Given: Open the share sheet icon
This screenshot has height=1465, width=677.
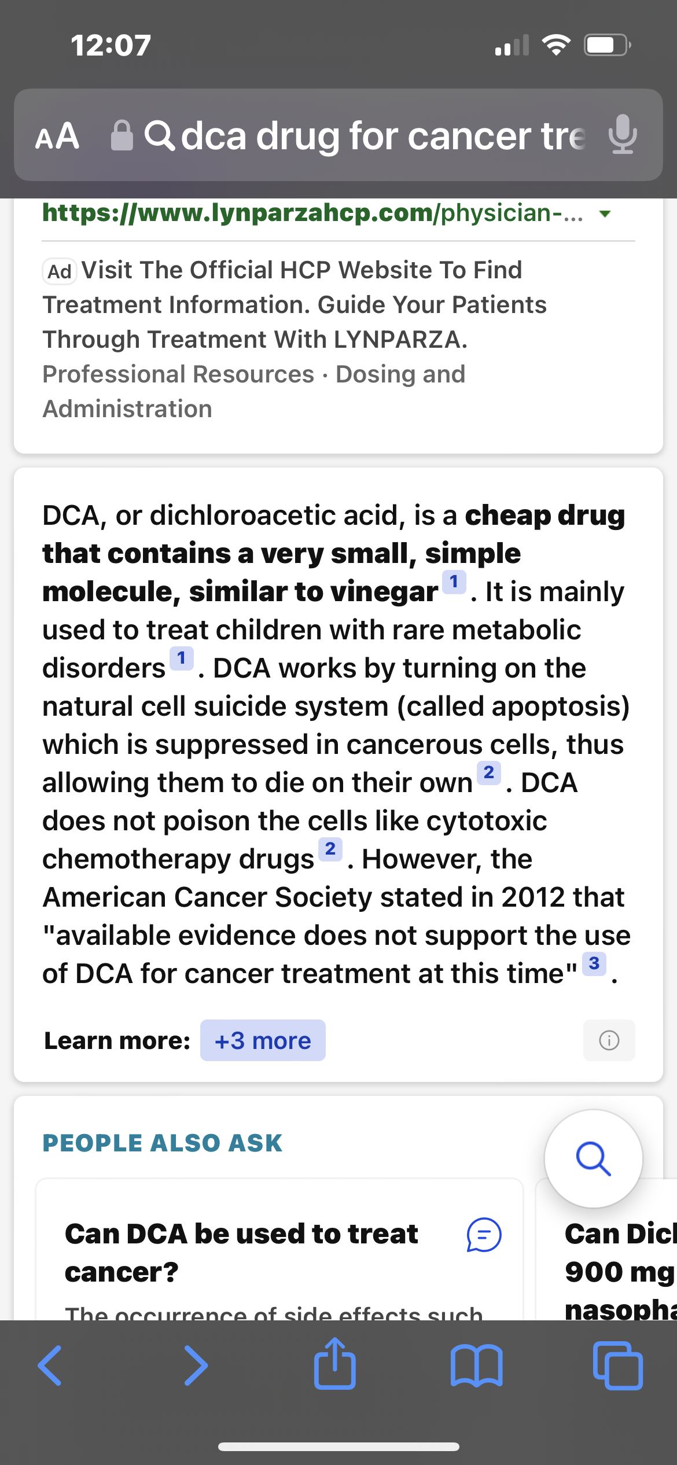Looking at the screenshot, I should [334, 1364].
